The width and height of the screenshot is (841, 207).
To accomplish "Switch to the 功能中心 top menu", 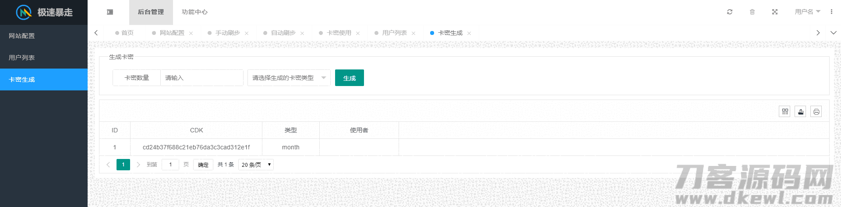I will pos(194,12).
